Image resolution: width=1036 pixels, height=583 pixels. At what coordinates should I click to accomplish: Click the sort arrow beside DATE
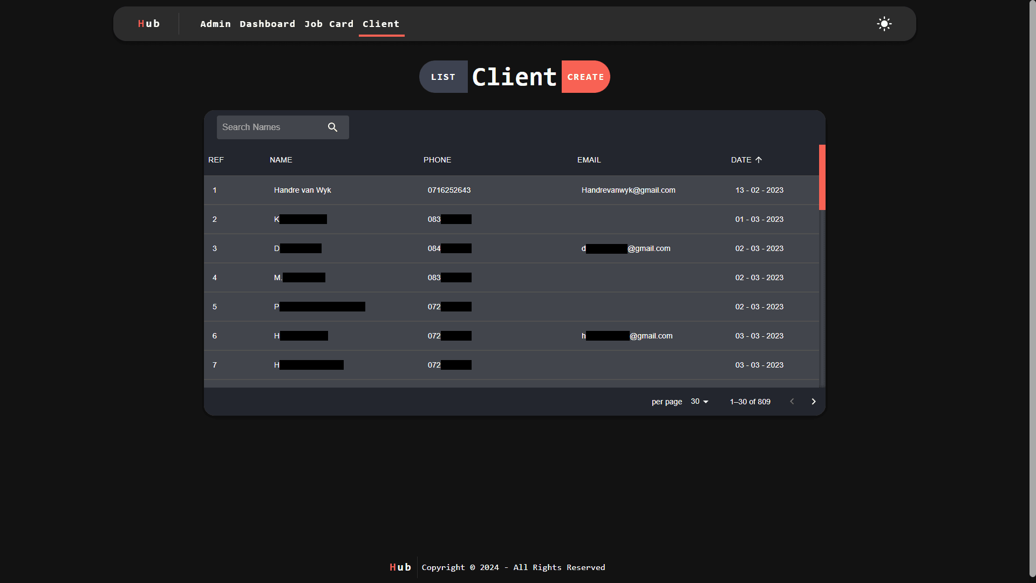759,159
